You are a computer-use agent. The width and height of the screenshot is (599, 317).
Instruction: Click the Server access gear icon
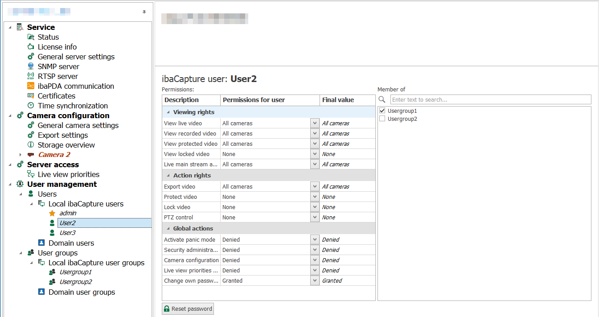(20, 165)
